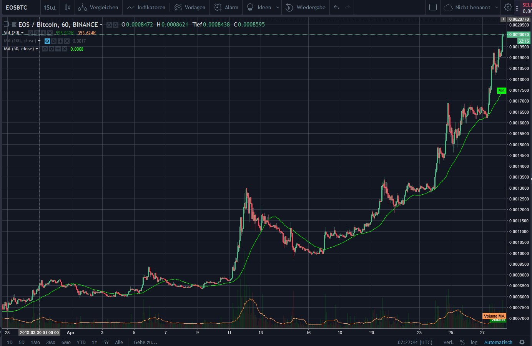Set the time range to 5D
Viewport: 532px width, 346px height.
(22, 342)
